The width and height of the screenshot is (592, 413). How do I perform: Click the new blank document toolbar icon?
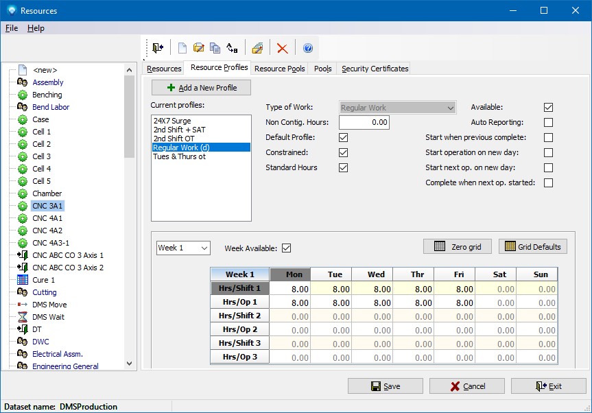pos(182,48)
